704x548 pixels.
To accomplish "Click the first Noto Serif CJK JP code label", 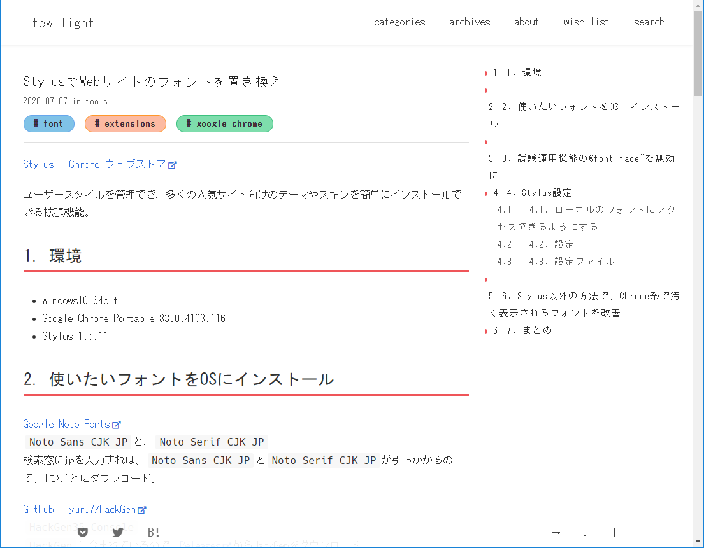I will 212,442.
